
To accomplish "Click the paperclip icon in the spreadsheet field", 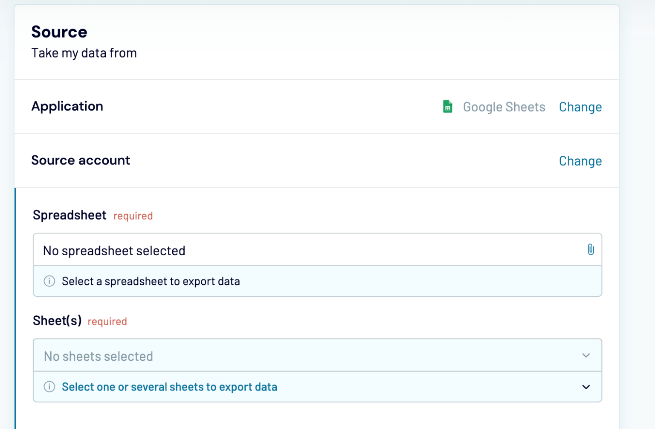I will [591, 249].
